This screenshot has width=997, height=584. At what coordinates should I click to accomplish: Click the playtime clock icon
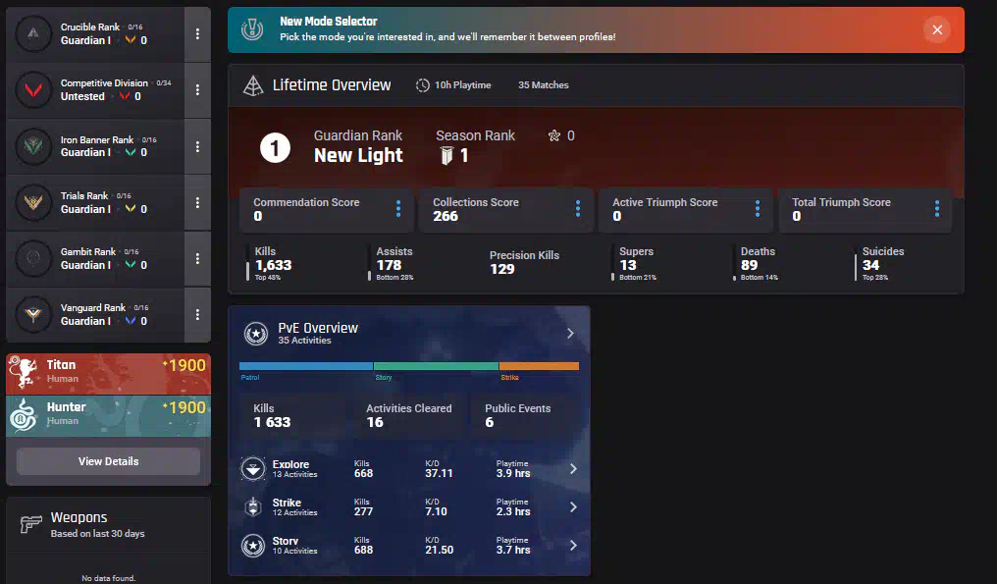point(423,85)
